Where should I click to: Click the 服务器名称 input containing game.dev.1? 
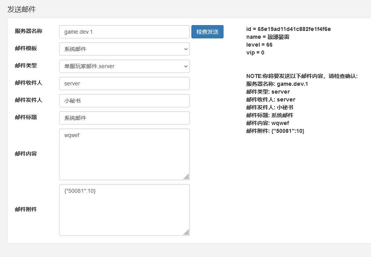click(x=124, y=32)
